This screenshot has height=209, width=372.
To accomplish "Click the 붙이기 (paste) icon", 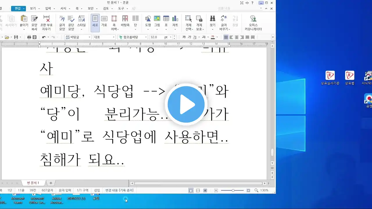I will point(24,19).
